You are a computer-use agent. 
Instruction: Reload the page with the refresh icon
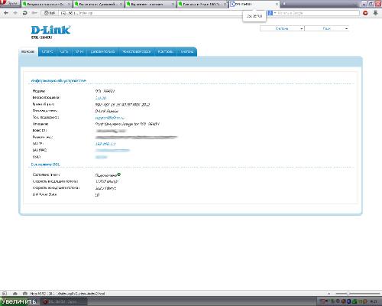tap(25, 13)
